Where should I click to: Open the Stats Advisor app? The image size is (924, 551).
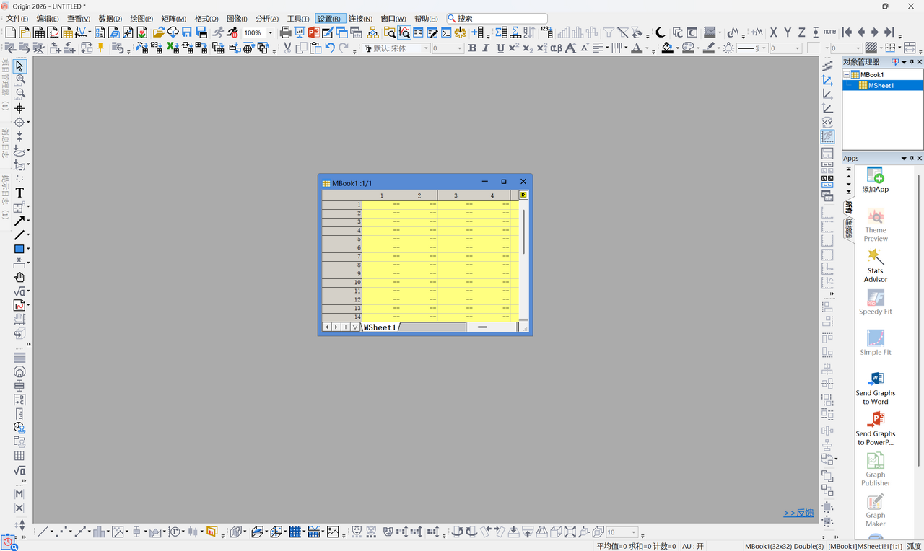pyautogui.click(x=876, y=265)
